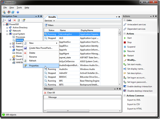Select Processes in the navigation tree

[20, 37]
